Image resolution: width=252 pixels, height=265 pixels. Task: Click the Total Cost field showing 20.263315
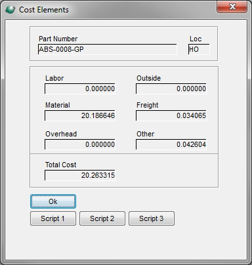[80, 175]
